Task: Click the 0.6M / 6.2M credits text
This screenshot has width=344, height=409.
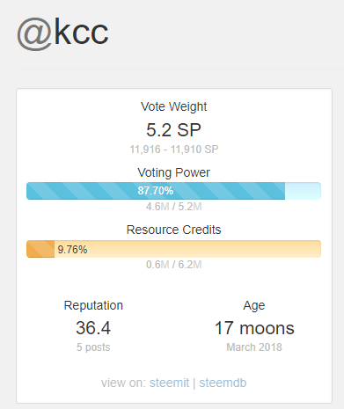Action: point(174,265)
